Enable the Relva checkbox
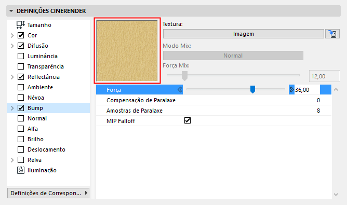Image resolution: width=347 pixels, height=205 pixels. click(21, 160)
